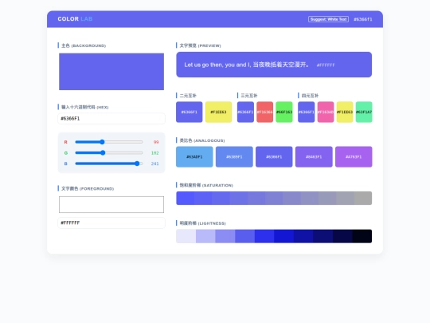Choose the most saturated blue saturation step
Viewport: 430px width, 323px height.
(185, 198)
